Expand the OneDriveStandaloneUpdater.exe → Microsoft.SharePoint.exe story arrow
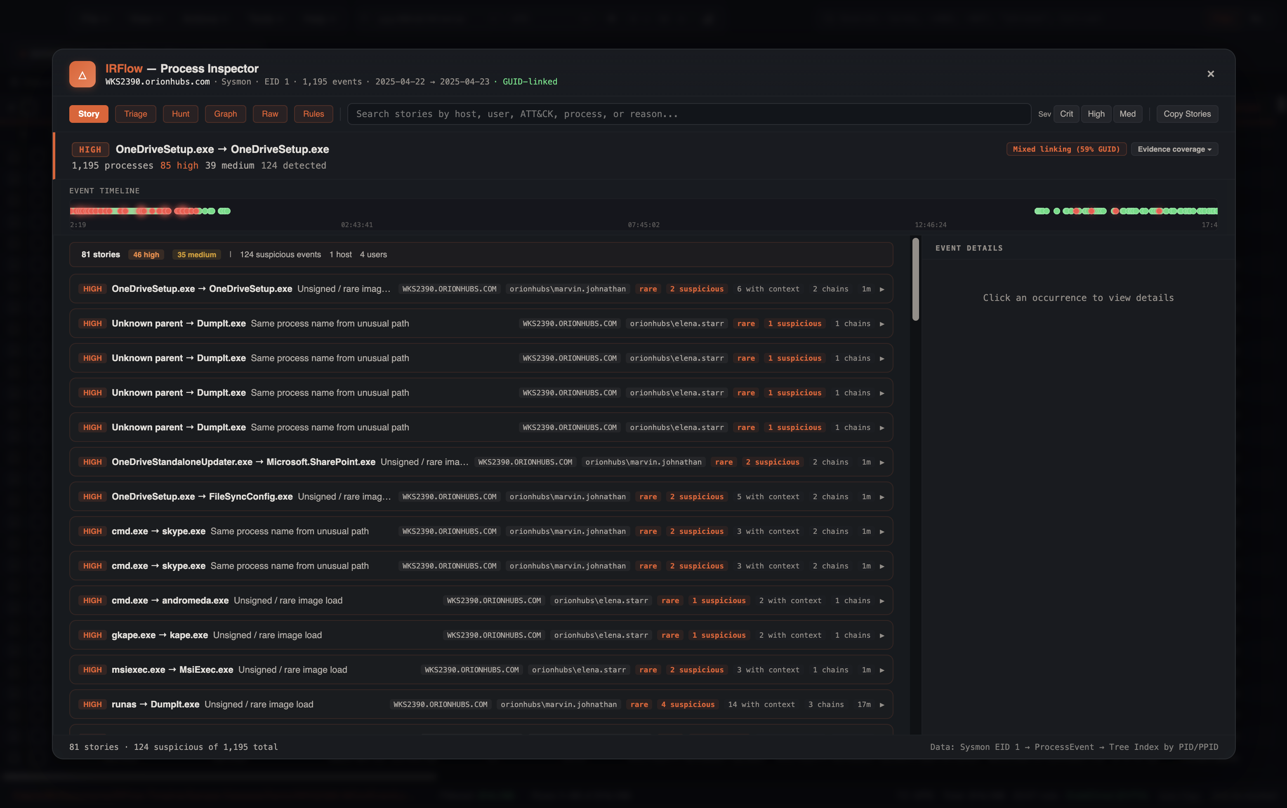Viewport: 1287px width, 808px height. coord(882,462)
